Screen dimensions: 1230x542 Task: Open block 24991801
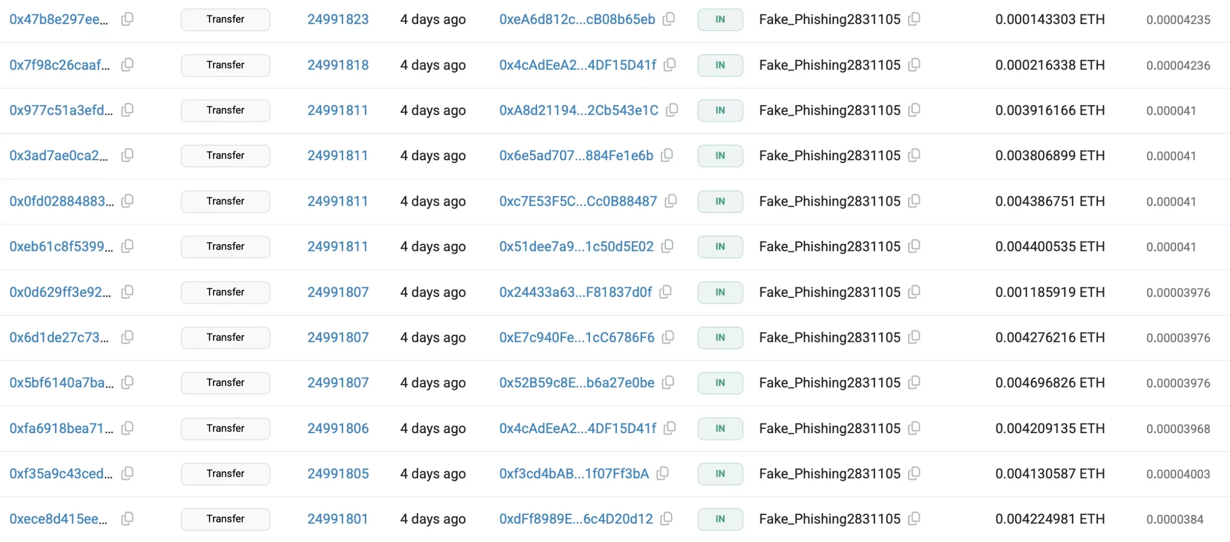(x=337, y=518)
